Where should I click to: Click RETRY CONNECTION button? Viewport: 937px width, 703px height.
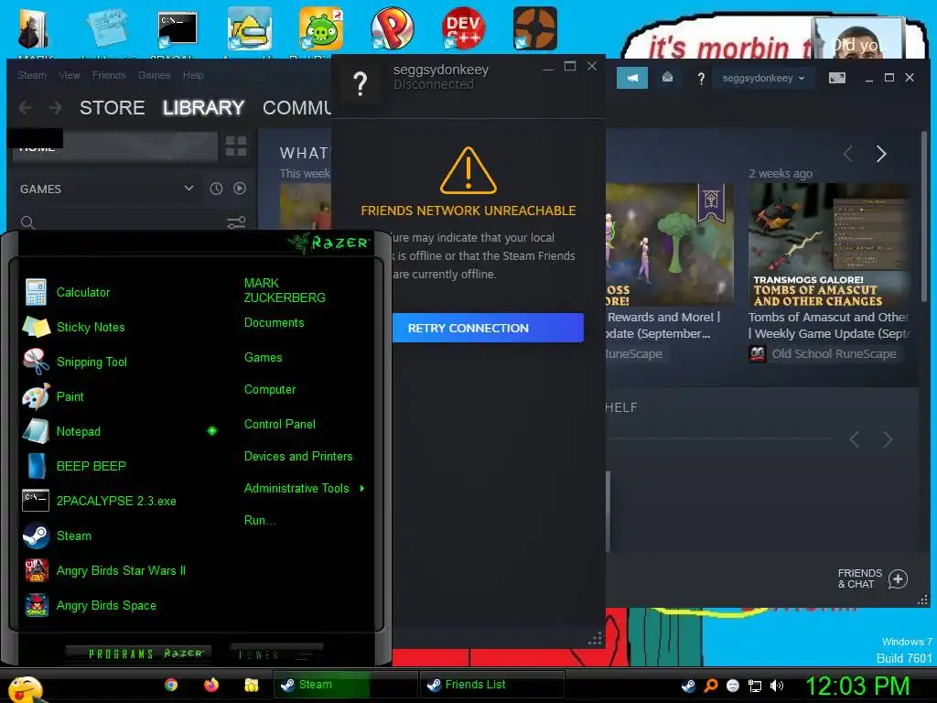[x=488, y=328]
